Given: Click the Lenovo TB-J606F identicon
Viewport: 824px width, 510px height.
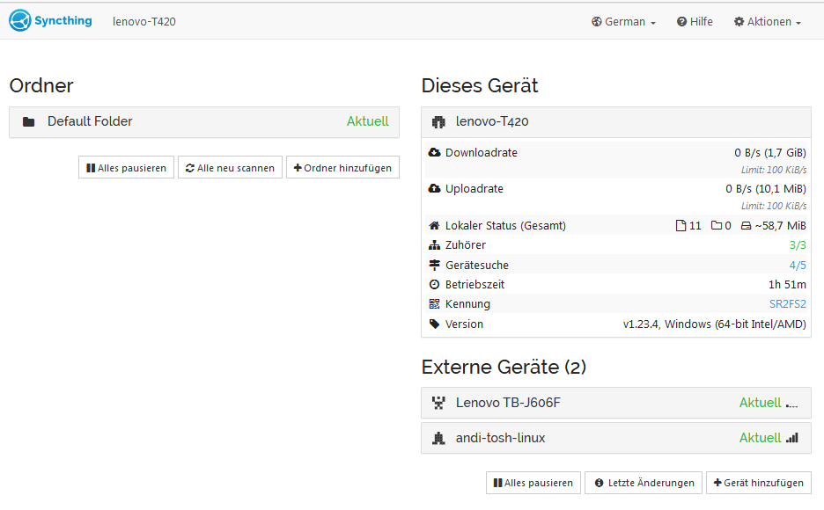Looking at the screenshot, I should coord(438,403).
